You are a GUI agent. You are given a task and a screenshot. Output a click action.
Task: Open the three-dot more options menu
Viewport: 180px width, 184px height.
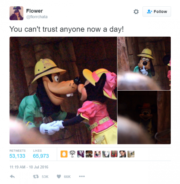coord(82,176)
